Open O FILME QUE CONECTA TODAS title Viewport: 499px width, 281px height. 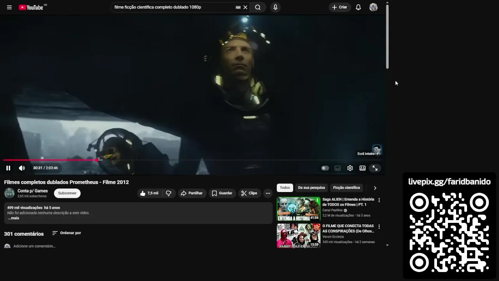[348, 228]
